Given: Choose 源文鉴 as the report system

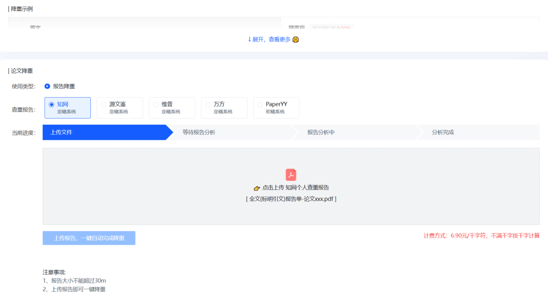Looking at the screenshot, I should [120, 108].
